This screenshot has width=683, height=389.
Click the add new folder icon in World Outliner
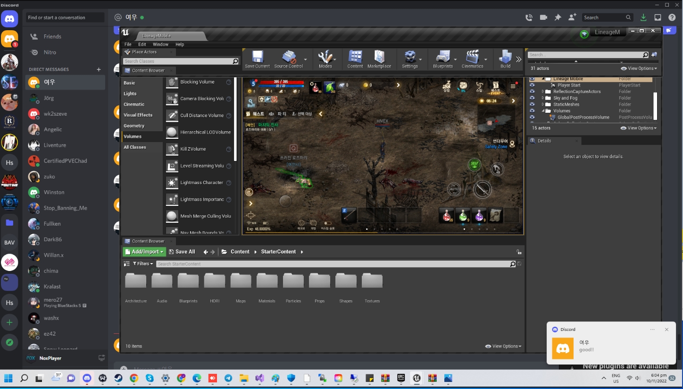click(654, 55)
